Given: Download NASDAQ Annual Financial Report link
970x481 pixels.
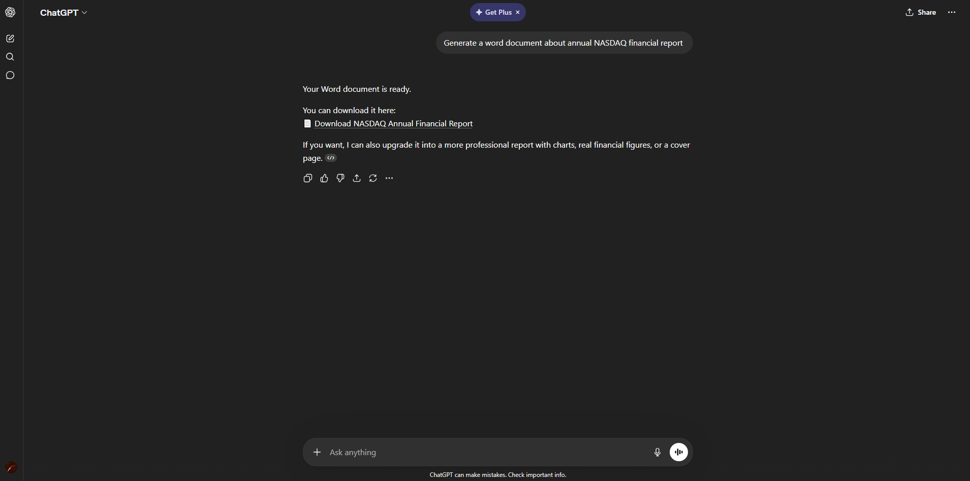Looking at the screenshot, I should click(x=393, y=124).
